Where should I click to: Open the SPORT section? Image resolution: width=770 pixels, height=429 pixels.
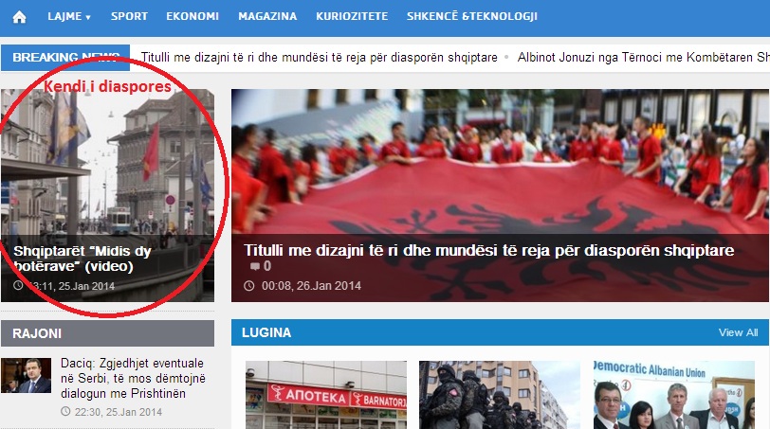point(129,16)
